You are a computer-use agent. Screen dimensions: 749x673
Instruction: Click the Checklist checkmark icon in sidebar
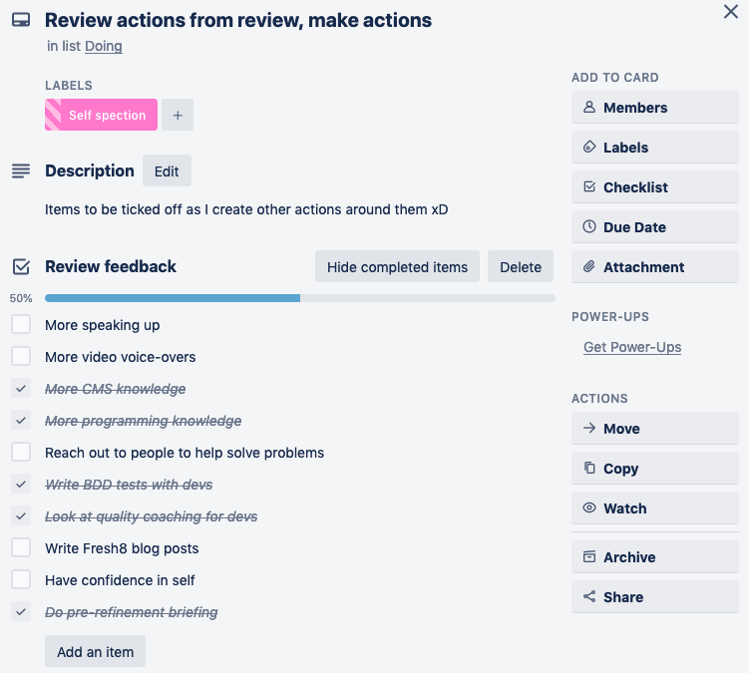(x=589, y=187)
